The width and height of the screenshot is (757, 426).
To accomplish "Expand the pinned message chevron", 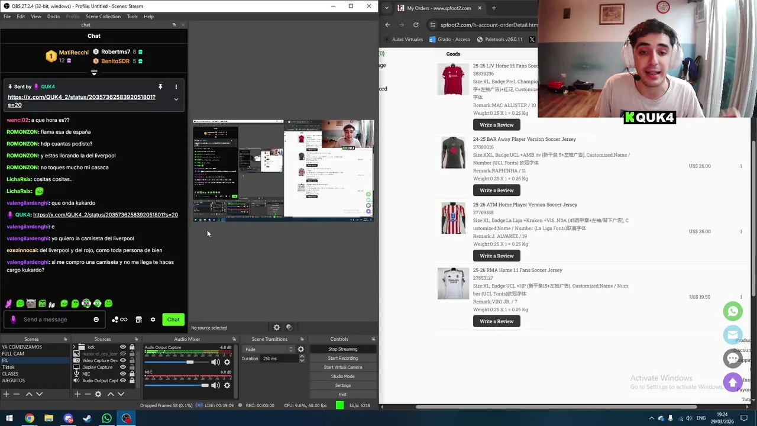I will pyautogui.click(x=176, y=99).
